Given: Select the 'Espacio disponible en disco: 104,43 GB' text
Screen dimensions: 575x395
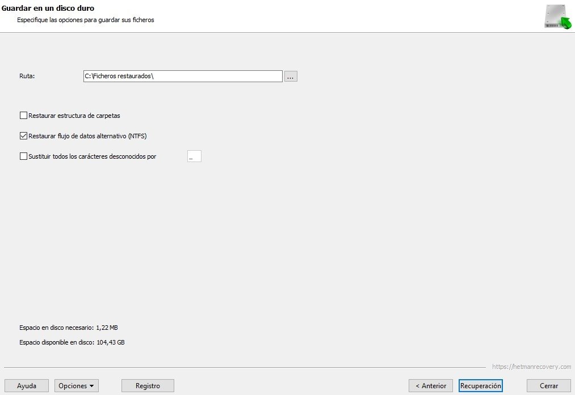Looking at the screenshot, I should (x=72, y=343).
